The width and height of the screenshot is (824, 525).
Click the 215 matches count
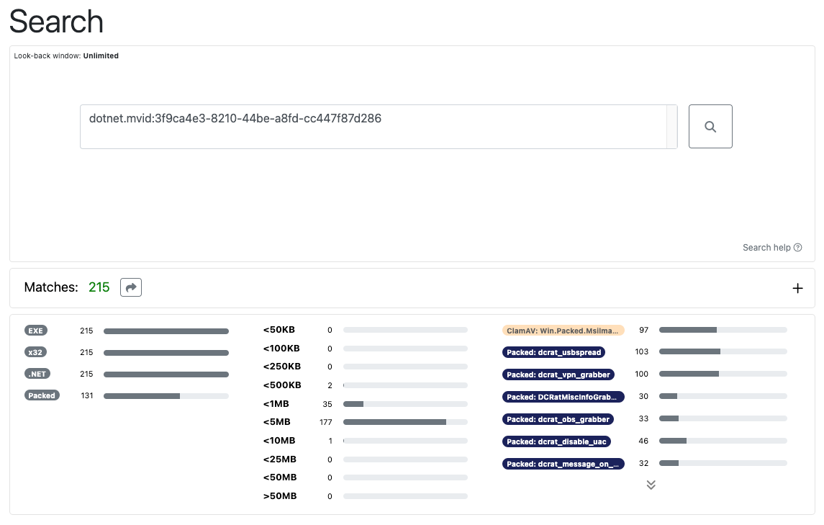pyautogui.click(x=99, y=287)
